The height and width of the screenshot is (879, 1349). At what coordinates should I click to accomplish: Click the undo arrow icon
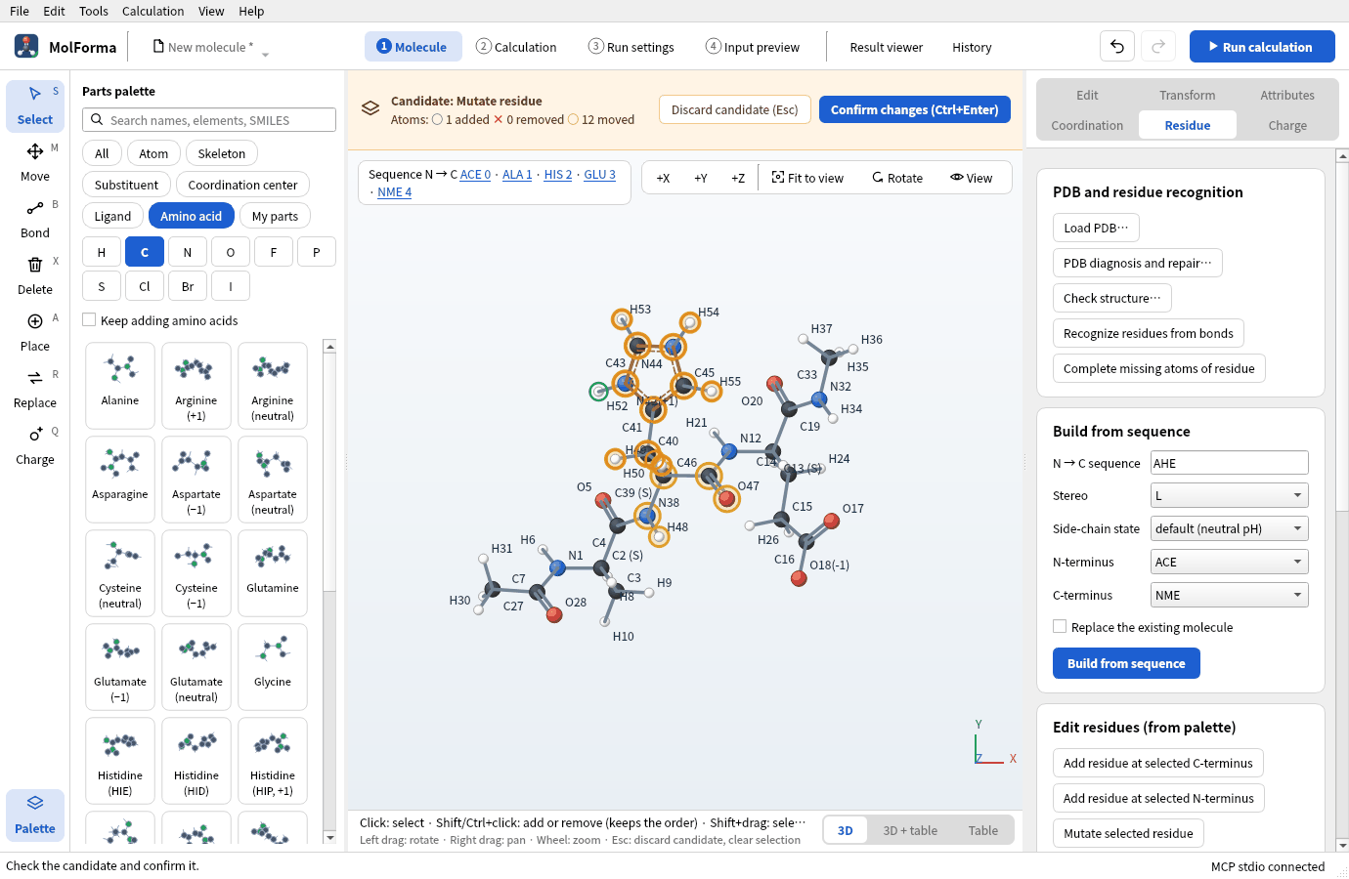1117,47
